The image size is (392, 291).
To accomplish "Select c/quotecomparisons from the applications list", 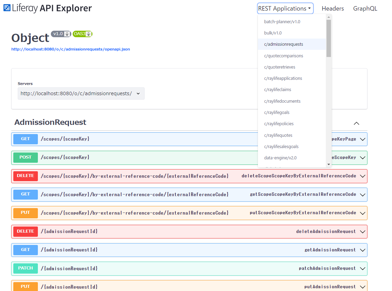I will (x=284, y=56).
